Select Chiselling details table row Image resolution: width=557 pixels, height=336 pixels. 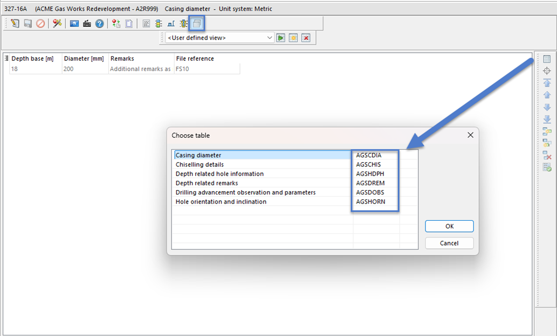tap(200, 165)
